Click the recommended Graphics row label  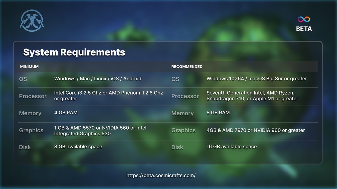[x=183, y=130]
